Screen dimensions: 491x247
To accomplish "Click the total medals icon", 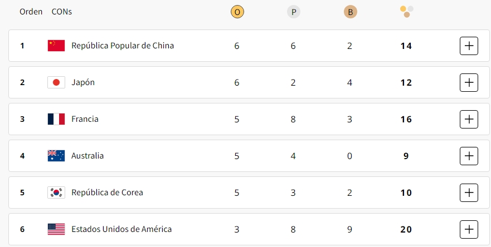I will (406, 12).
